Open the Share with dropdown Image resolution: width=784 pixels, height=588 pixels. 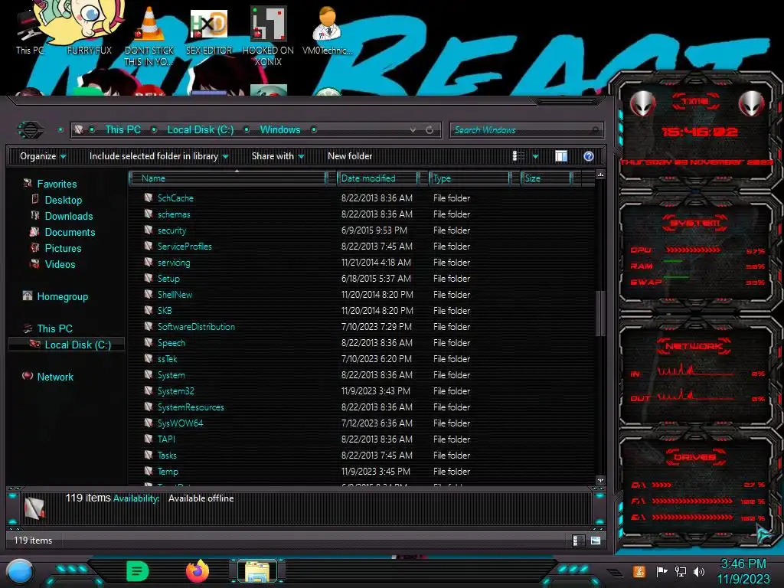pos(278,156)
